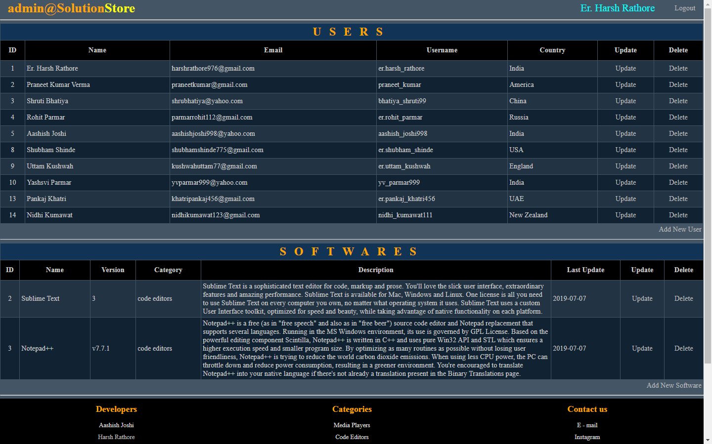Update user Shubham Shinde

click(x=625, y=150)
